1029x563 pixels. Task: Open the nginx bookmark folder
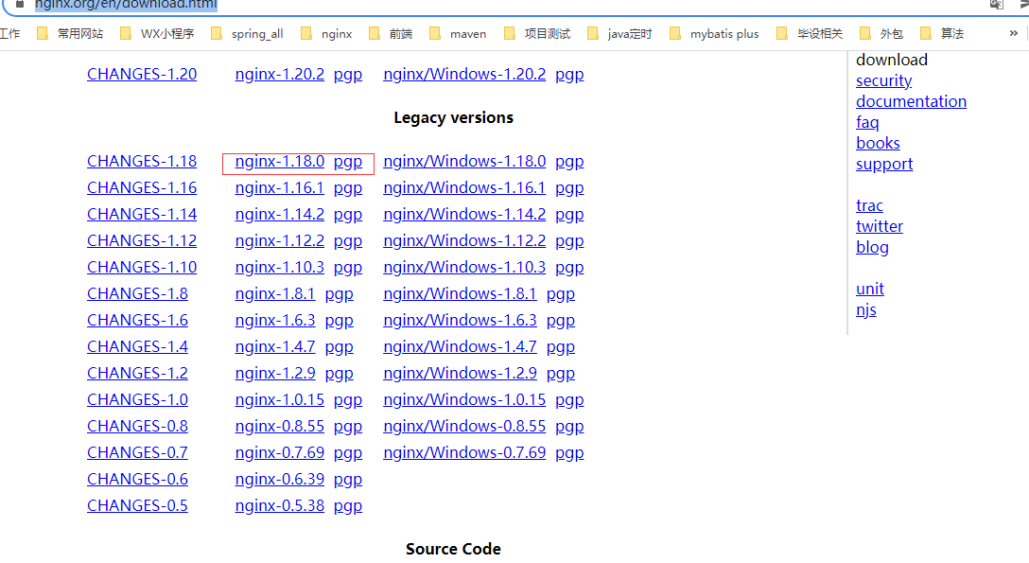[x=326, y=33]
